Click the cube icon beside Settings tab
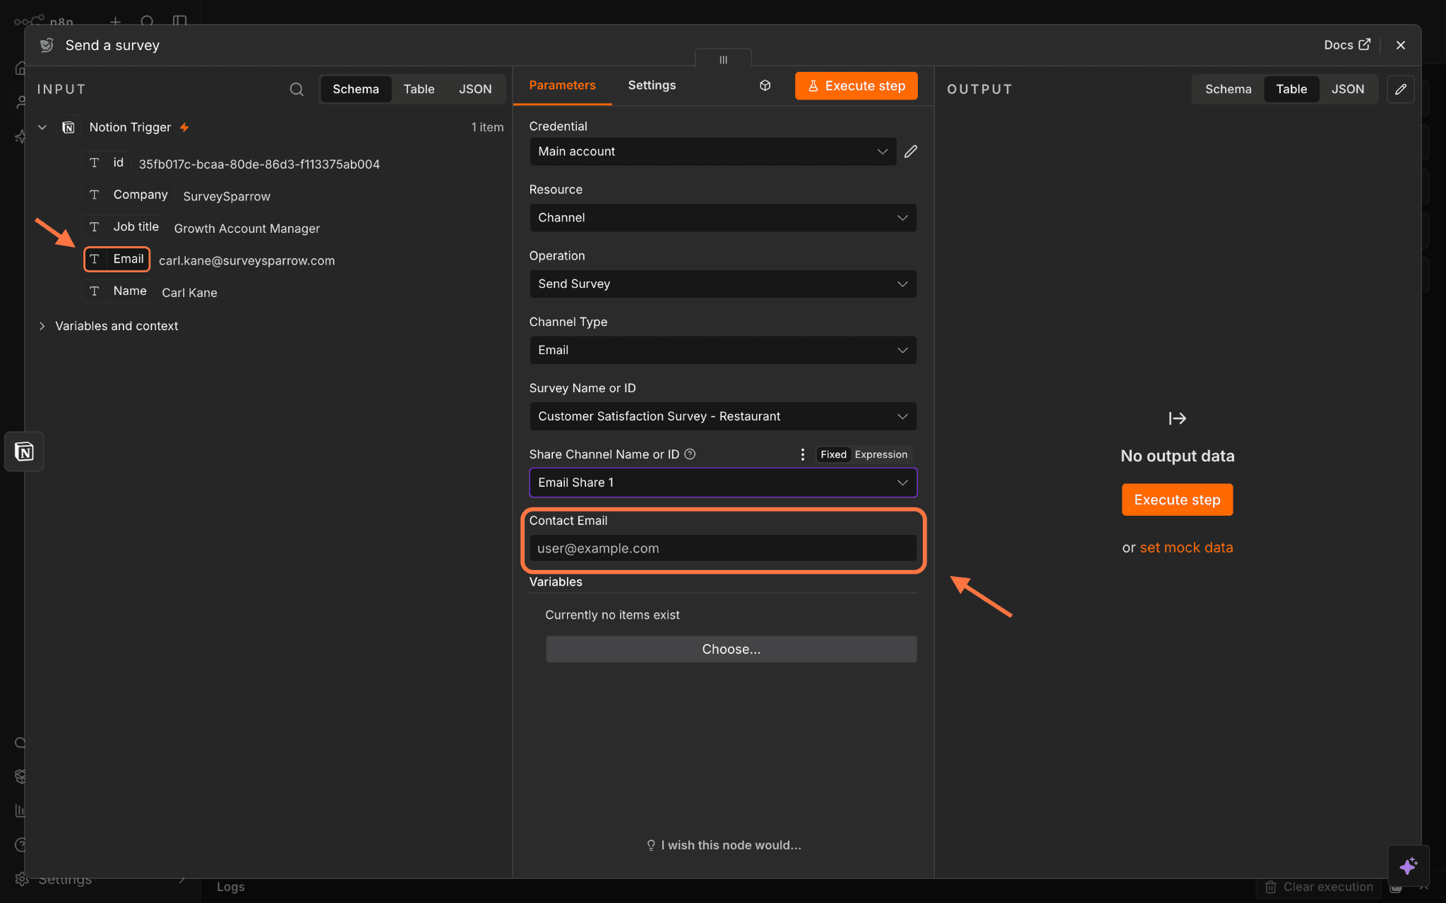 pyautogui.click(x=765, y=85)
